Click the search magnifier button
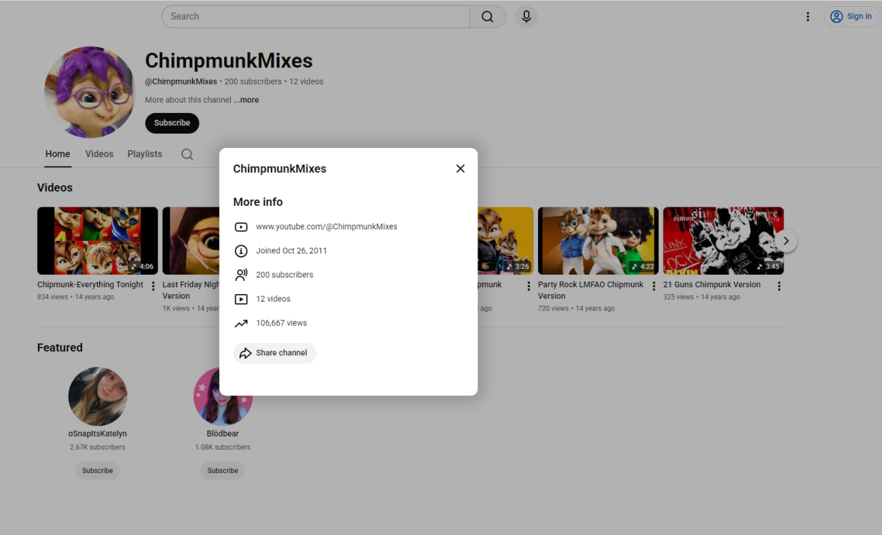882x535 pixels. 487,17
